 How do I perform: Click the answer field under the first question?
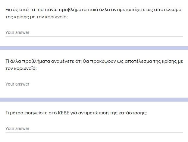[94, 32]
